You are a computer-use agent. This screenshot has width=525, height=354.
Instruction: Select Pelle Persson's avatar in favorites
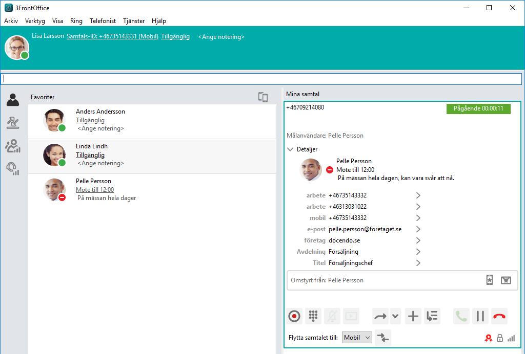click(54, 190)
